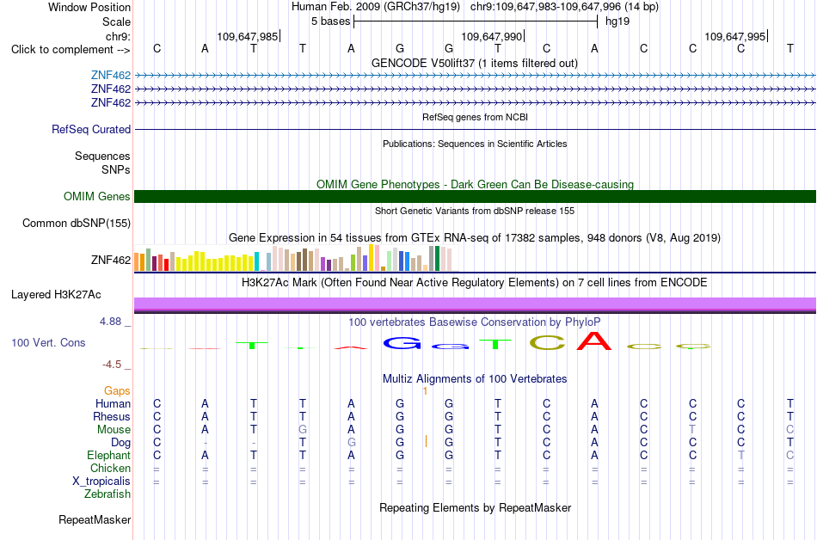The width and height of the screenshot is (817, 540).
Task: Open the GTEx 'Gene Expression in 54 tissues' title
Action: click(x=475, y=237)
